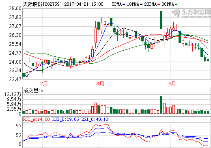Click the RSI_C:40.10 indicator value
Screen dimensions: 211x148
tap(95, 119)
